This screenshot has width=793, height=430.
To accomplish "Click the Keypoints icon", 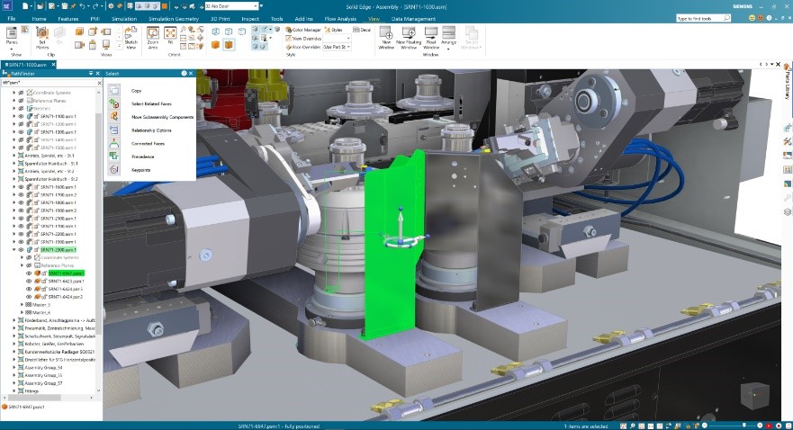I will pyautogui.click(x=114, y=170).
